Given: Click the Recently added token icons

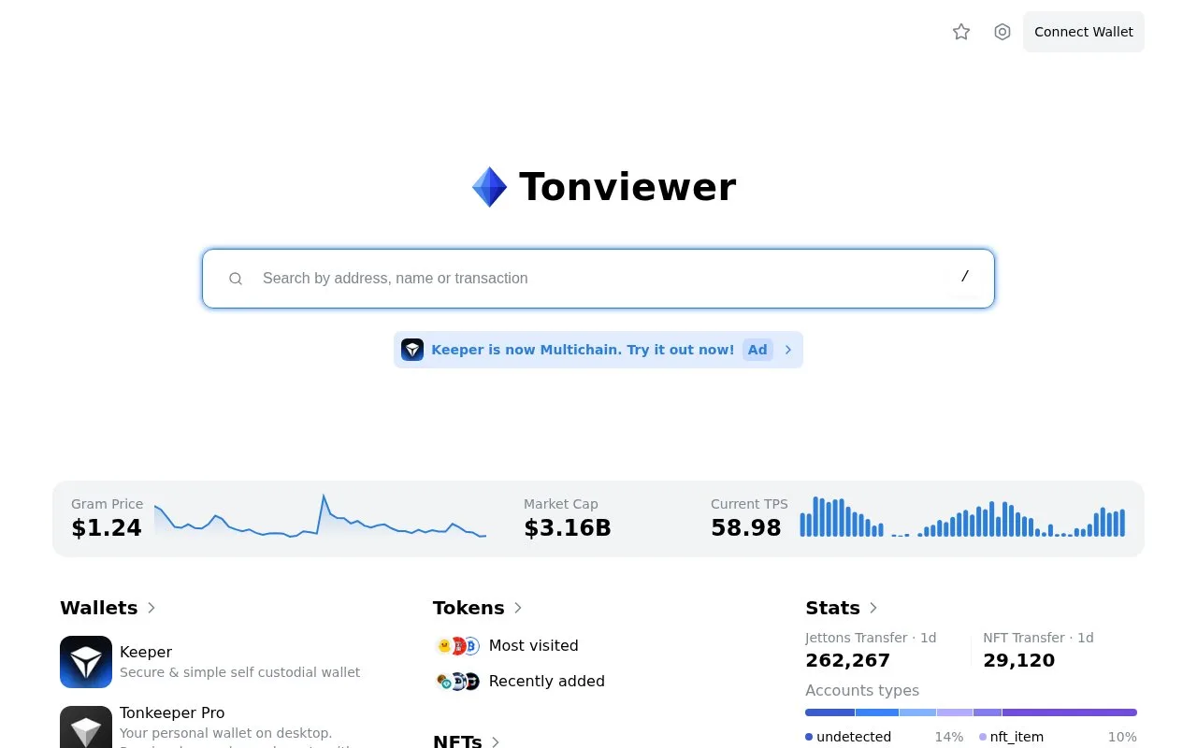Looking at the screenshot, I should [x=457, y=681].
